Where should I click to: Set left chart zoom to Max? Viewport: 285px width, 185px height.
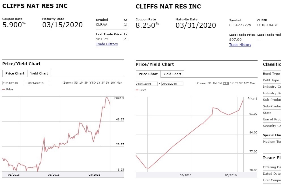(119, 83)
